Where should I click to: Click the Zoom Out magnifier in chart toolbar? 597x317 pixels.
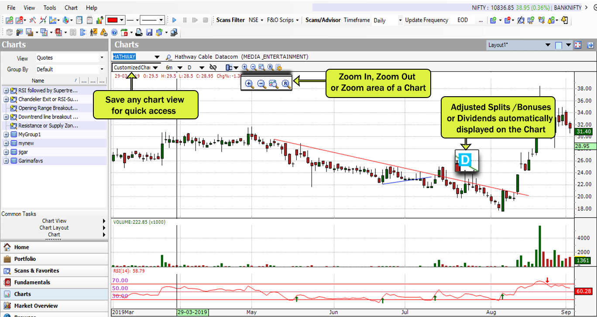click(x=253, y=67)
